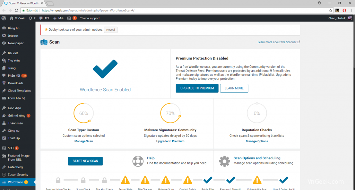Open VnGeek site home link

(x=17, y=18)
